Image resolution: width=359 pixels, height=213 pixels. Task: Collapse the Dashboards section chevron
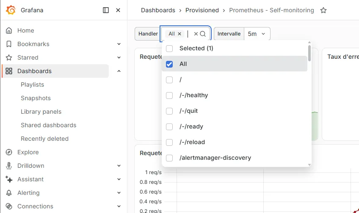119,71
